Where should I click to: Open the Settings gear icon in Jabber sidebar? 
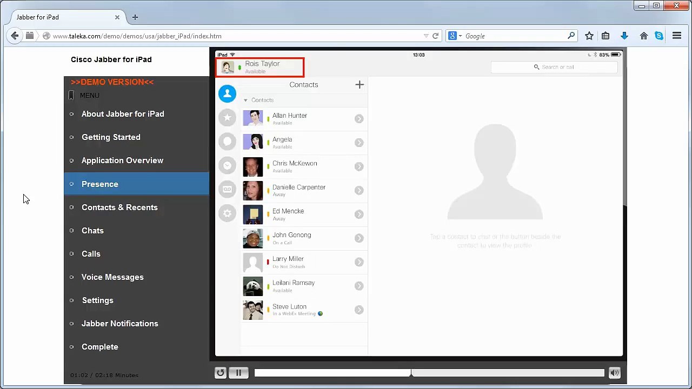pyautogui.click(x=227, y=213)
